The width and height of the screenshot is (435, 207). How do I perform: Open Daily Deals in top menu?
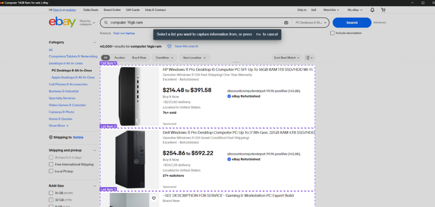[91, 10]
